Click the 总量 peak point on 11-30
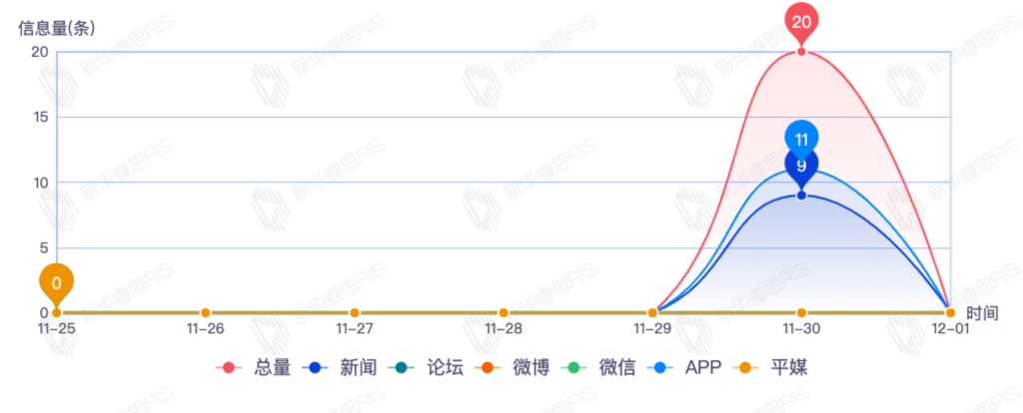Image resolution: width=1023 pixels, height=413 pixels. (x=801, y=52)
